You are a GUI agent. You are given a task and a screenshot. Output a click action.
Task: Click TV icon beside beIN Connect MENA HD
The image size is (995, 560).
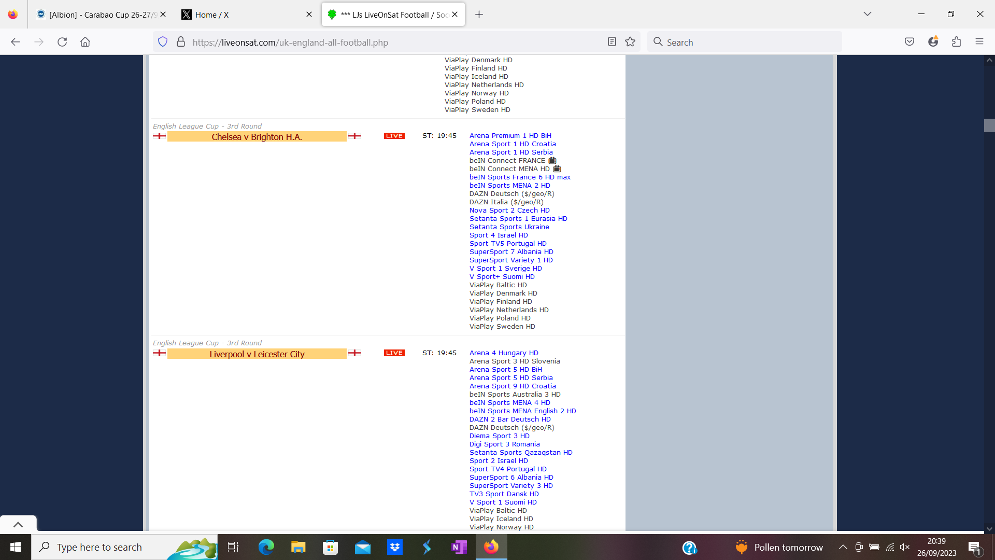557,169
